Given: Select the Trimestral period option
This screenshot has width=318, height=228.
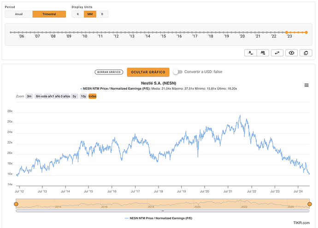Looking at the screenshot, I should (x=49, y=14).
